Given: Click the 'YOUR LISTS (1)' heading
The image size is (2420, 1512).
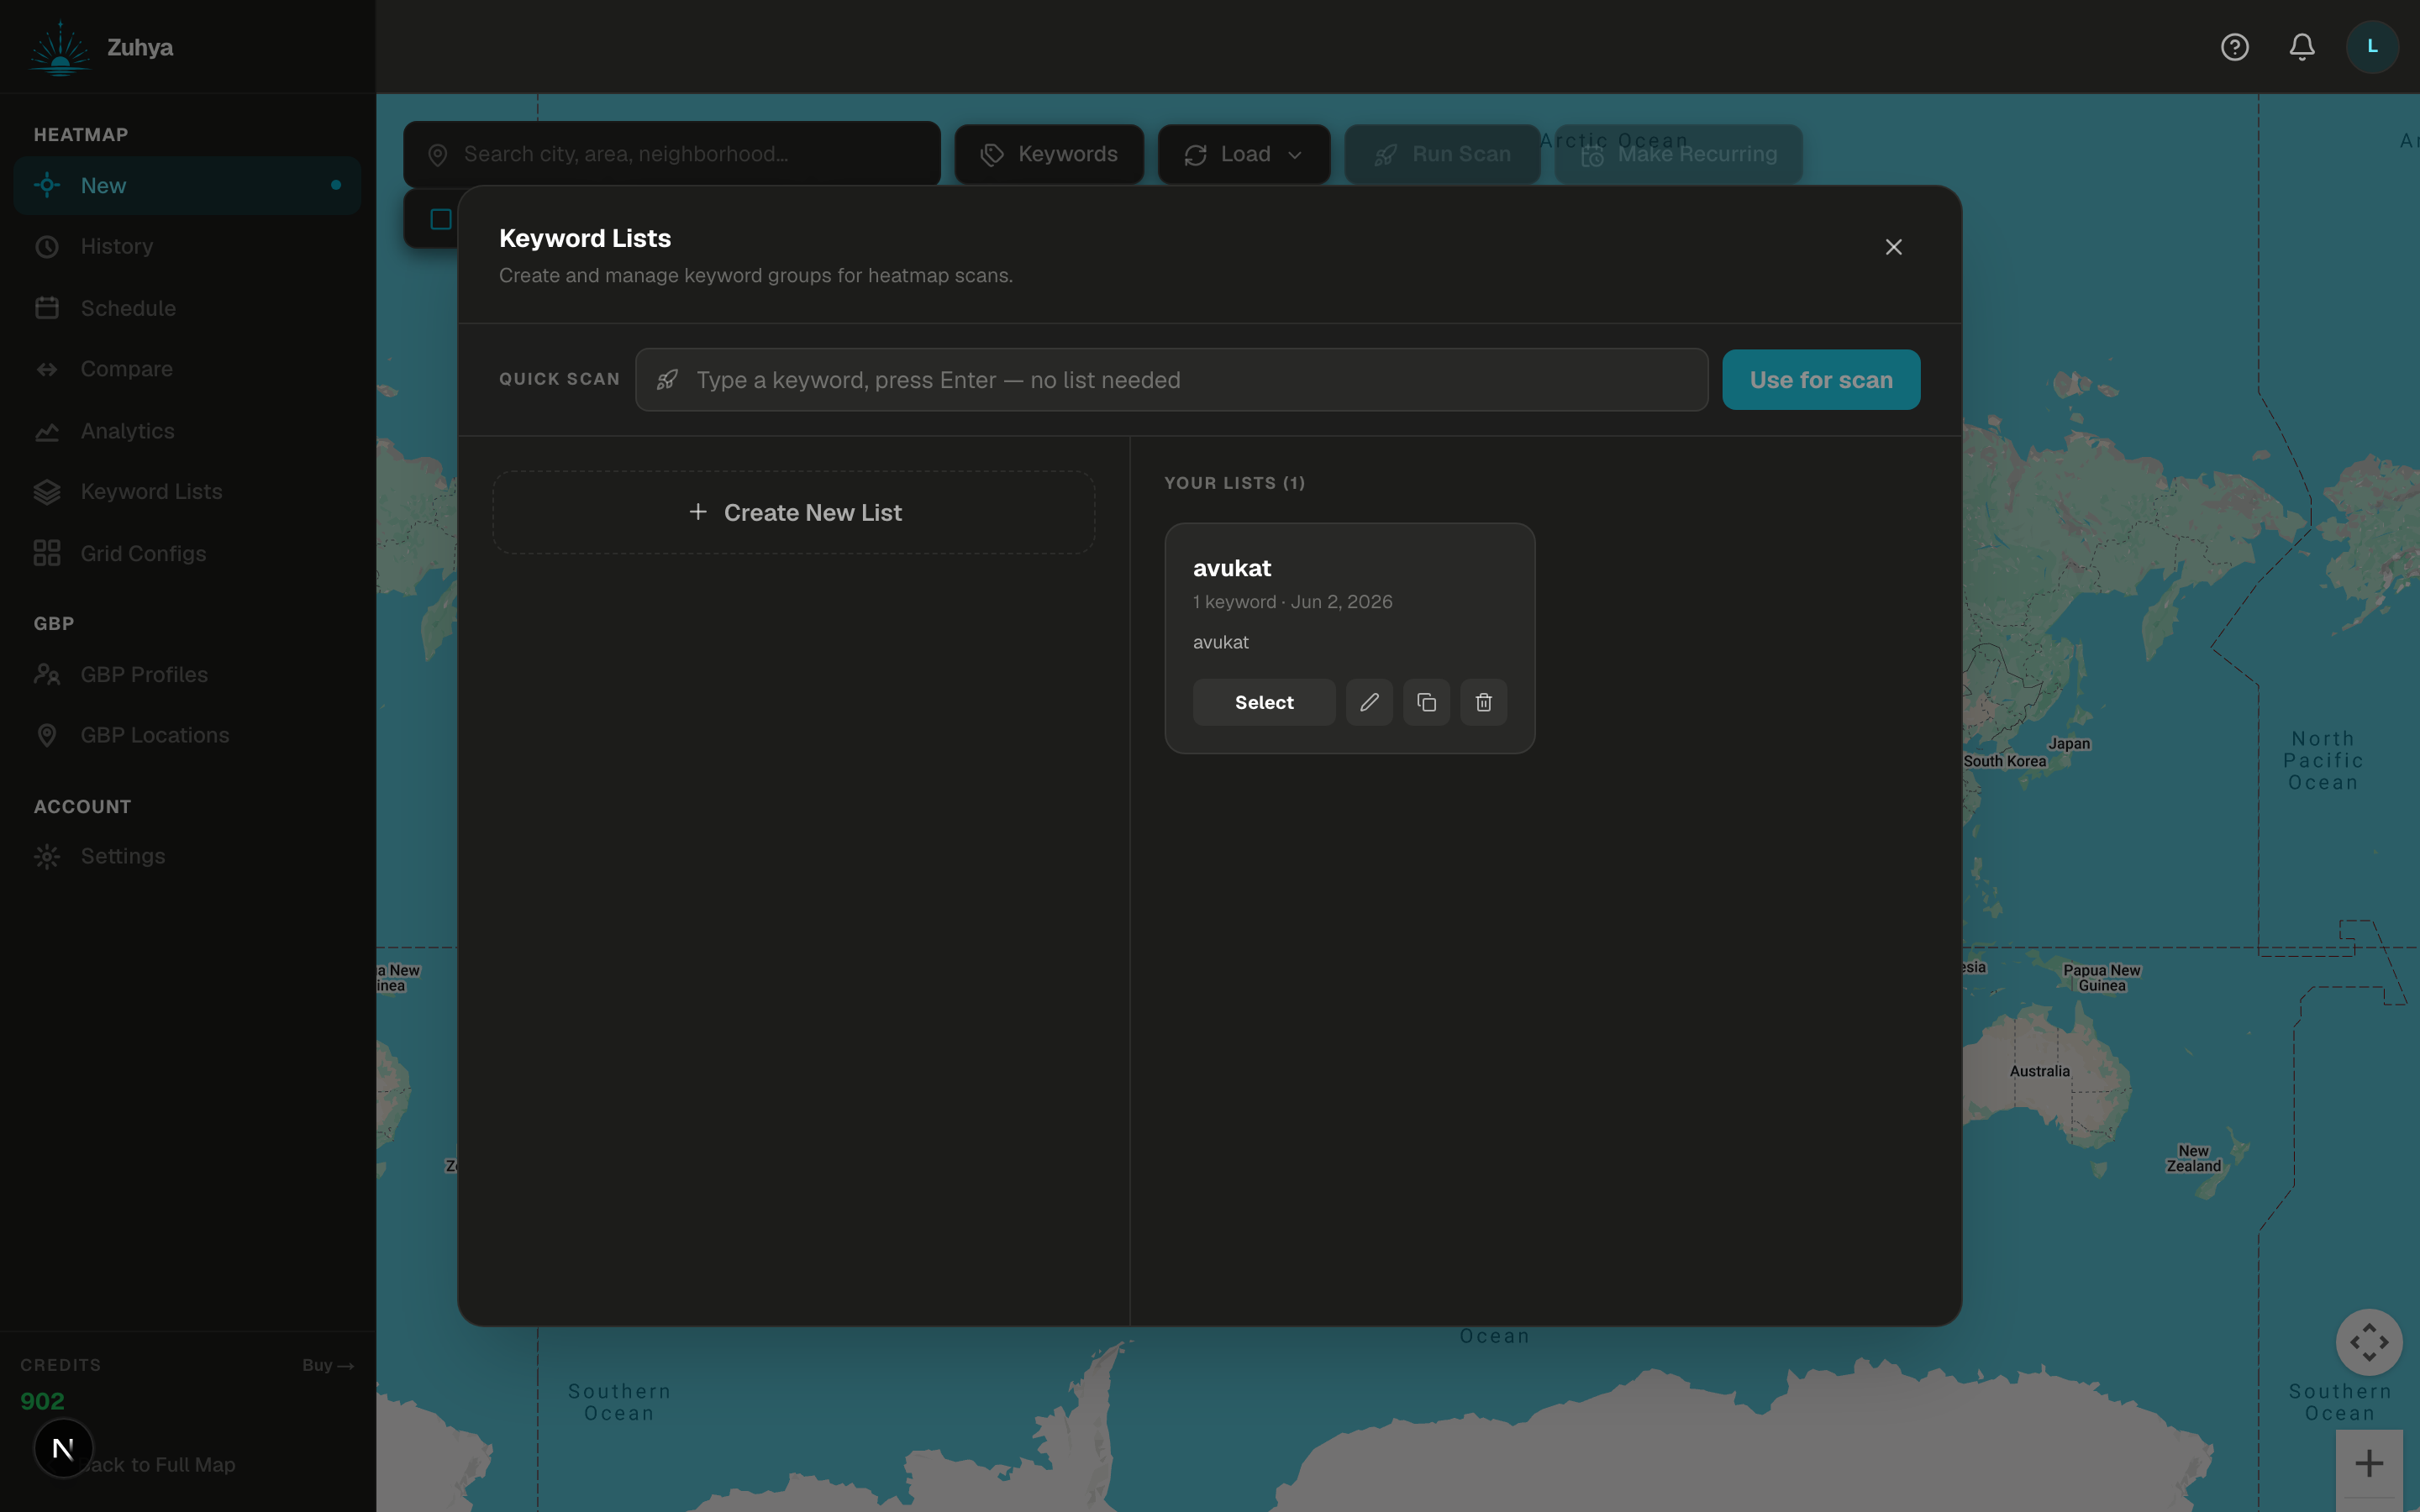Looking at the screenshot, I should 1234,483.
